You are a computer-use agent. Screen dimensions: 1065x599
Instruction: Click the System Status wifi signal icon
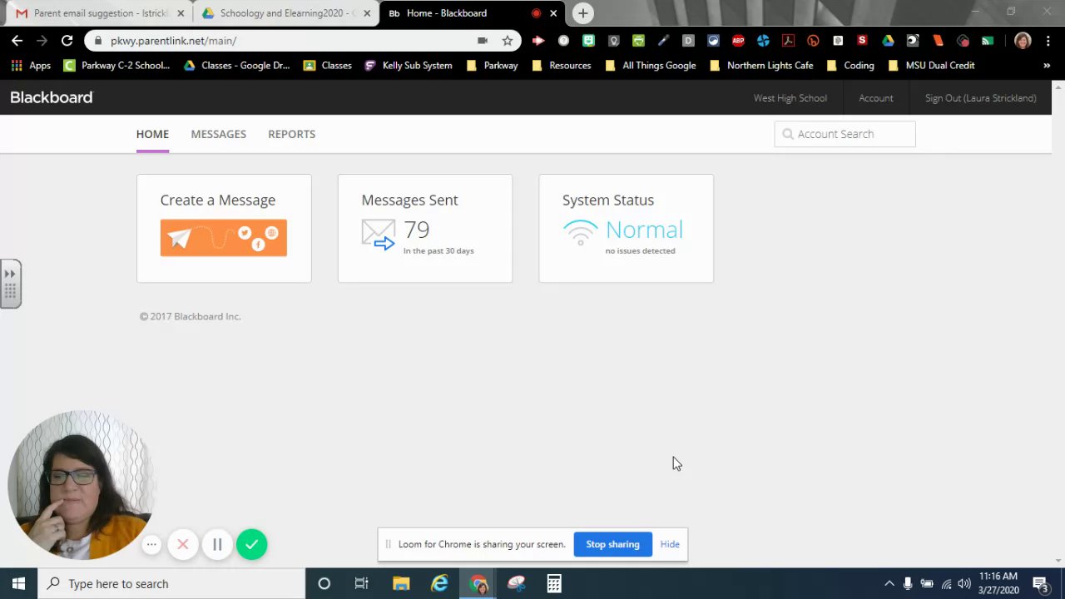(580, 232)
